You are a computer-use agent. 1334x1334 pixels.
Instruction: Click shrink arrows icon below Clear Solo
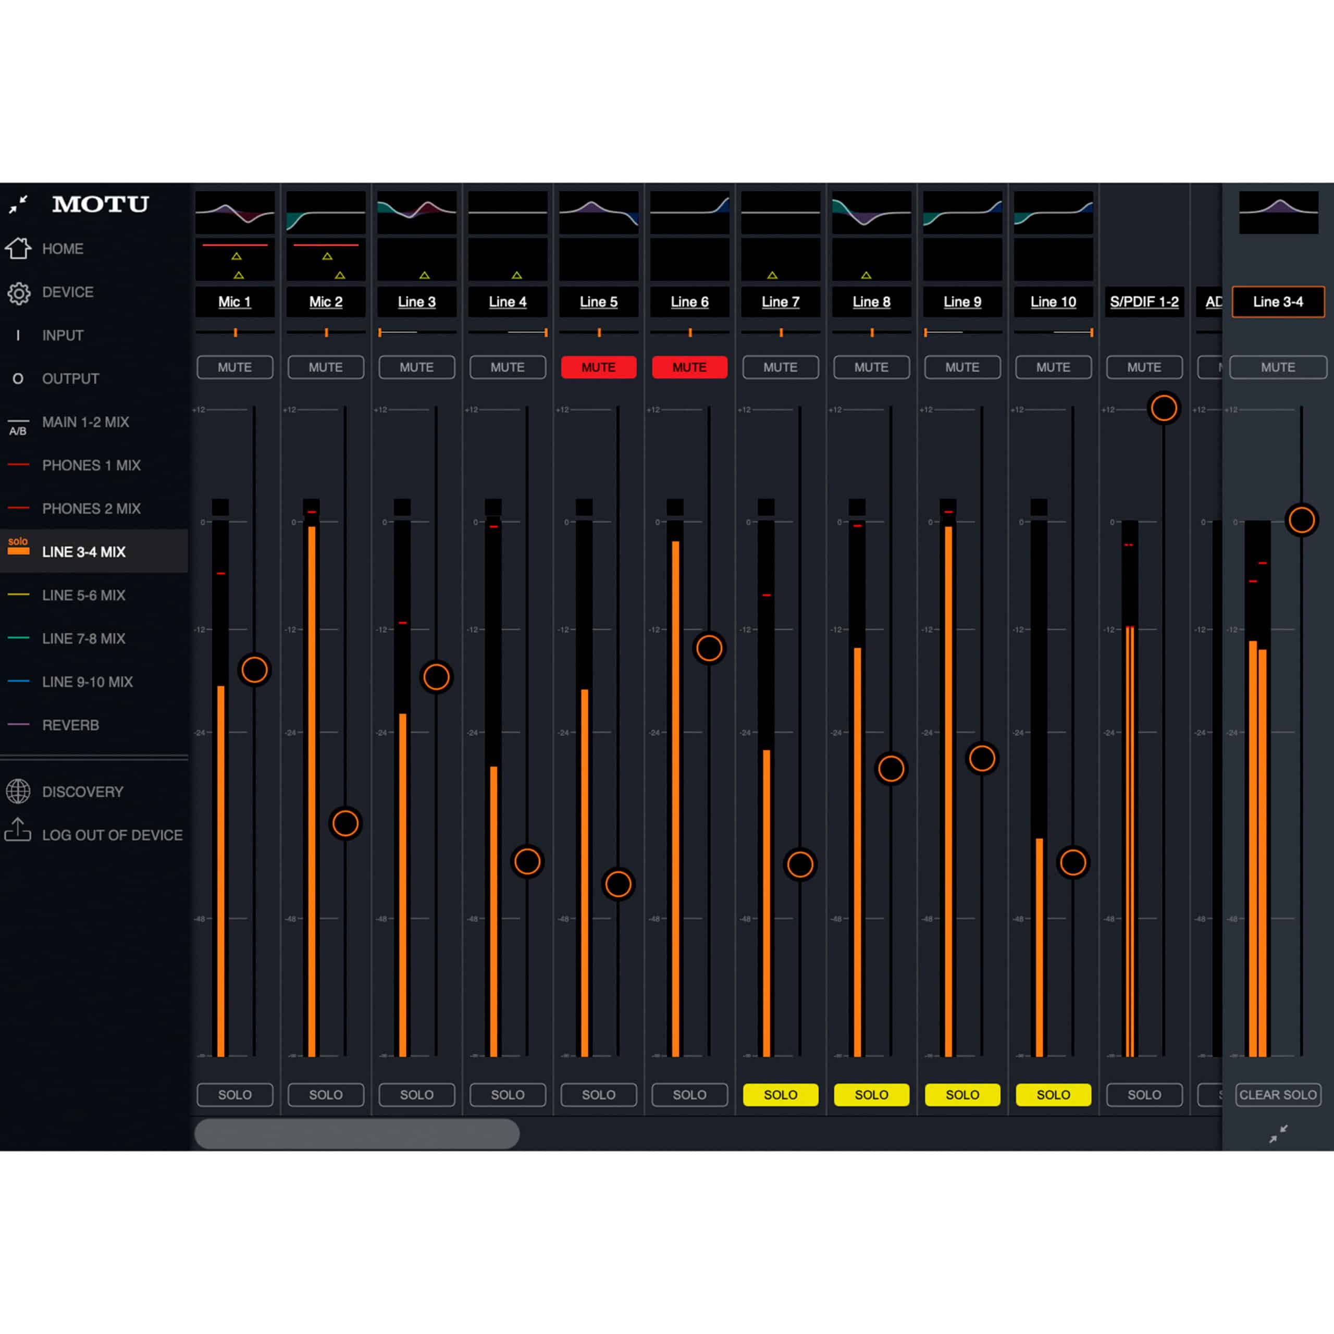point(1278,1134)
